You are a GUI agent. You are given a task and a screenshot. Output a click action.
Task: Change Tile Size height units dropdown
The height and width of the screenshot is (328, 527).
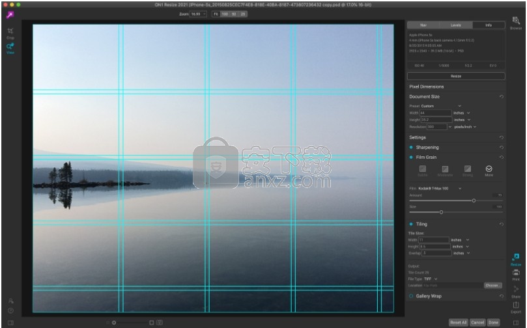pyautogui.click(x=460, y=247)
